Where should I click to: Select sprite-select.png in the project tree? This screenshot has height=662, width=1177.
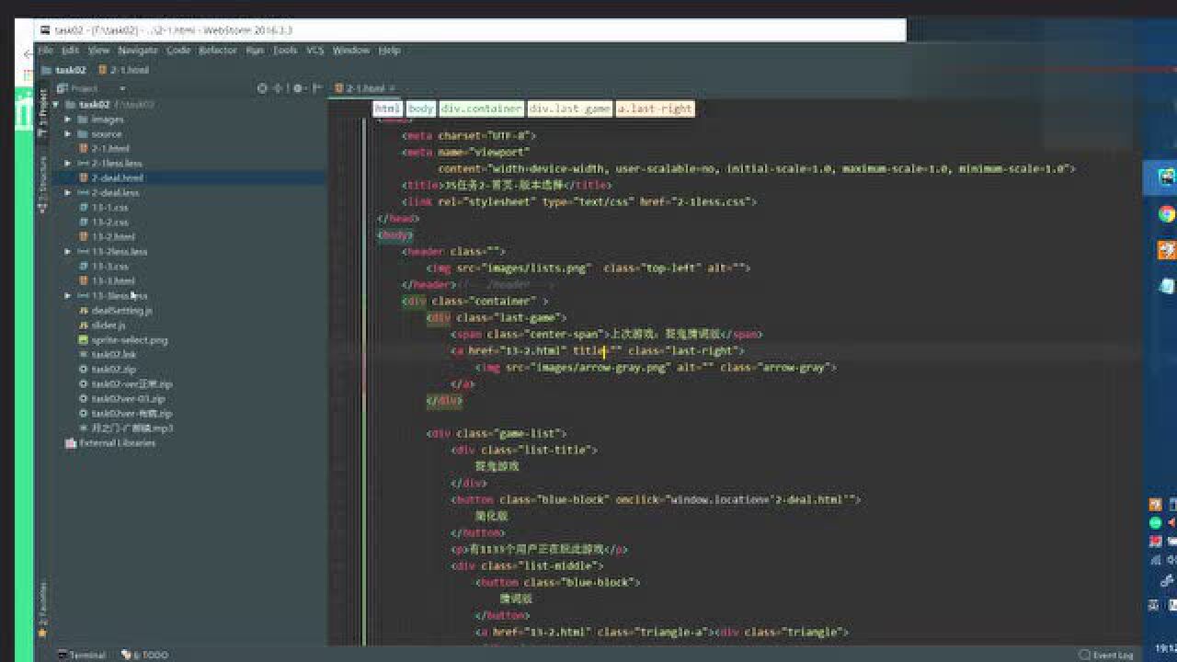tap(129, 340)
